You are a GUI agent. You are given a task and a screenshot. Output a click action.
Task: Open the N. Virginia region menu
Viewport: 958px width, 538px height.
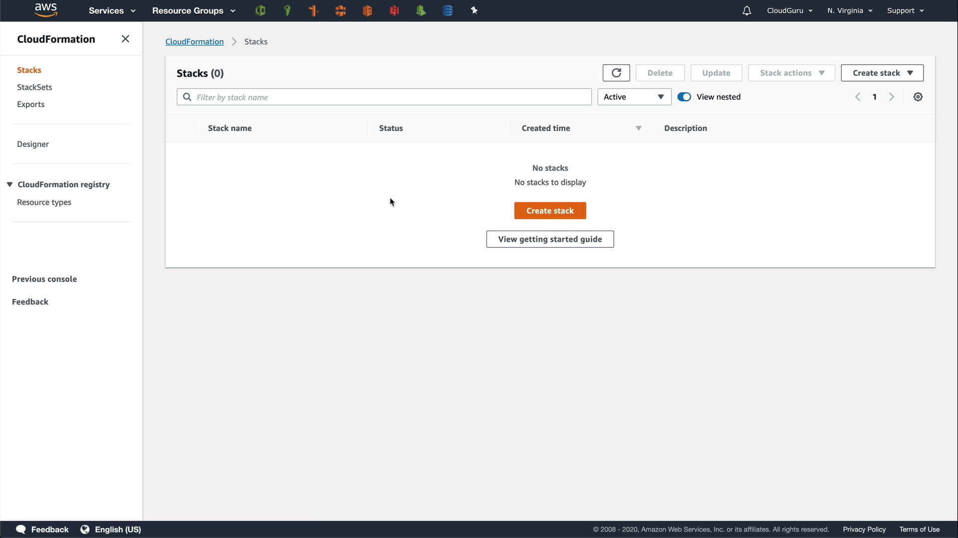tap(850, 10)
